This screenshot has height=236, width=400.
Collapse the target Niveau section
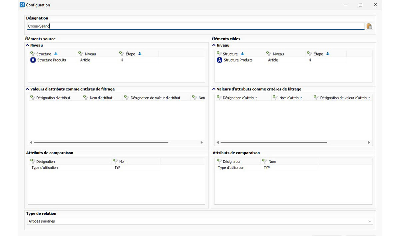coord(214,45)
